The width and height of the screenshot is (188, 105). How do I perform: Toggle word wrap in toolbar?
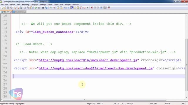point(66,8)
